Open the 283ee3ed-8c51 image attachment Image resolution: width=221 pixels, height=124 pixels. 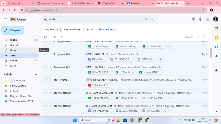click(x=99, y=85)
